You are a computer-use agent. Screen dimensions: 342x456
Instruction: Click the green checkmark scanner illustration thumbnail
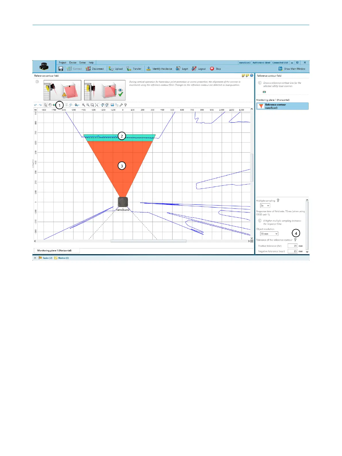click(105, 90)
